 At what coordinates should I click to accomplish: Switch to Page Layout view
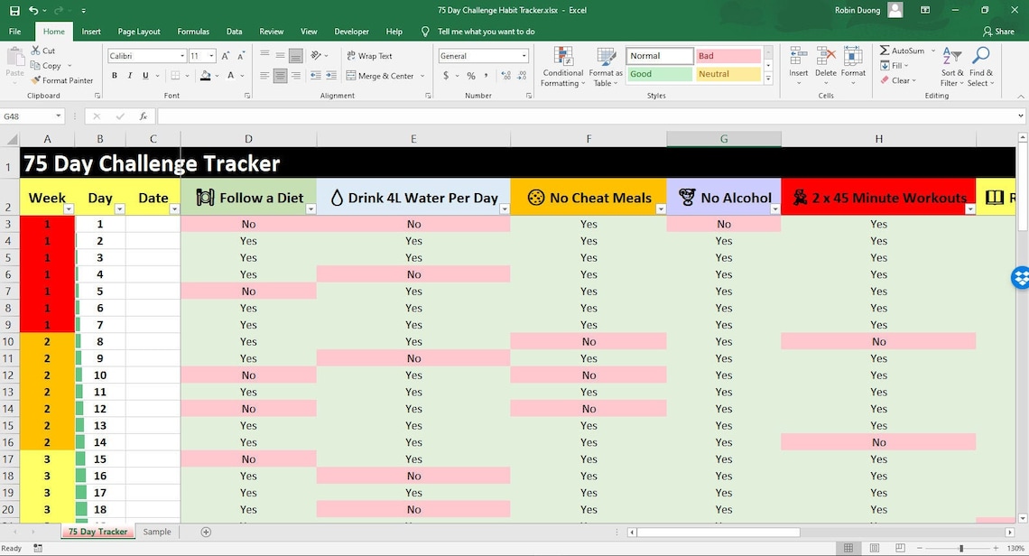point(874,548)
